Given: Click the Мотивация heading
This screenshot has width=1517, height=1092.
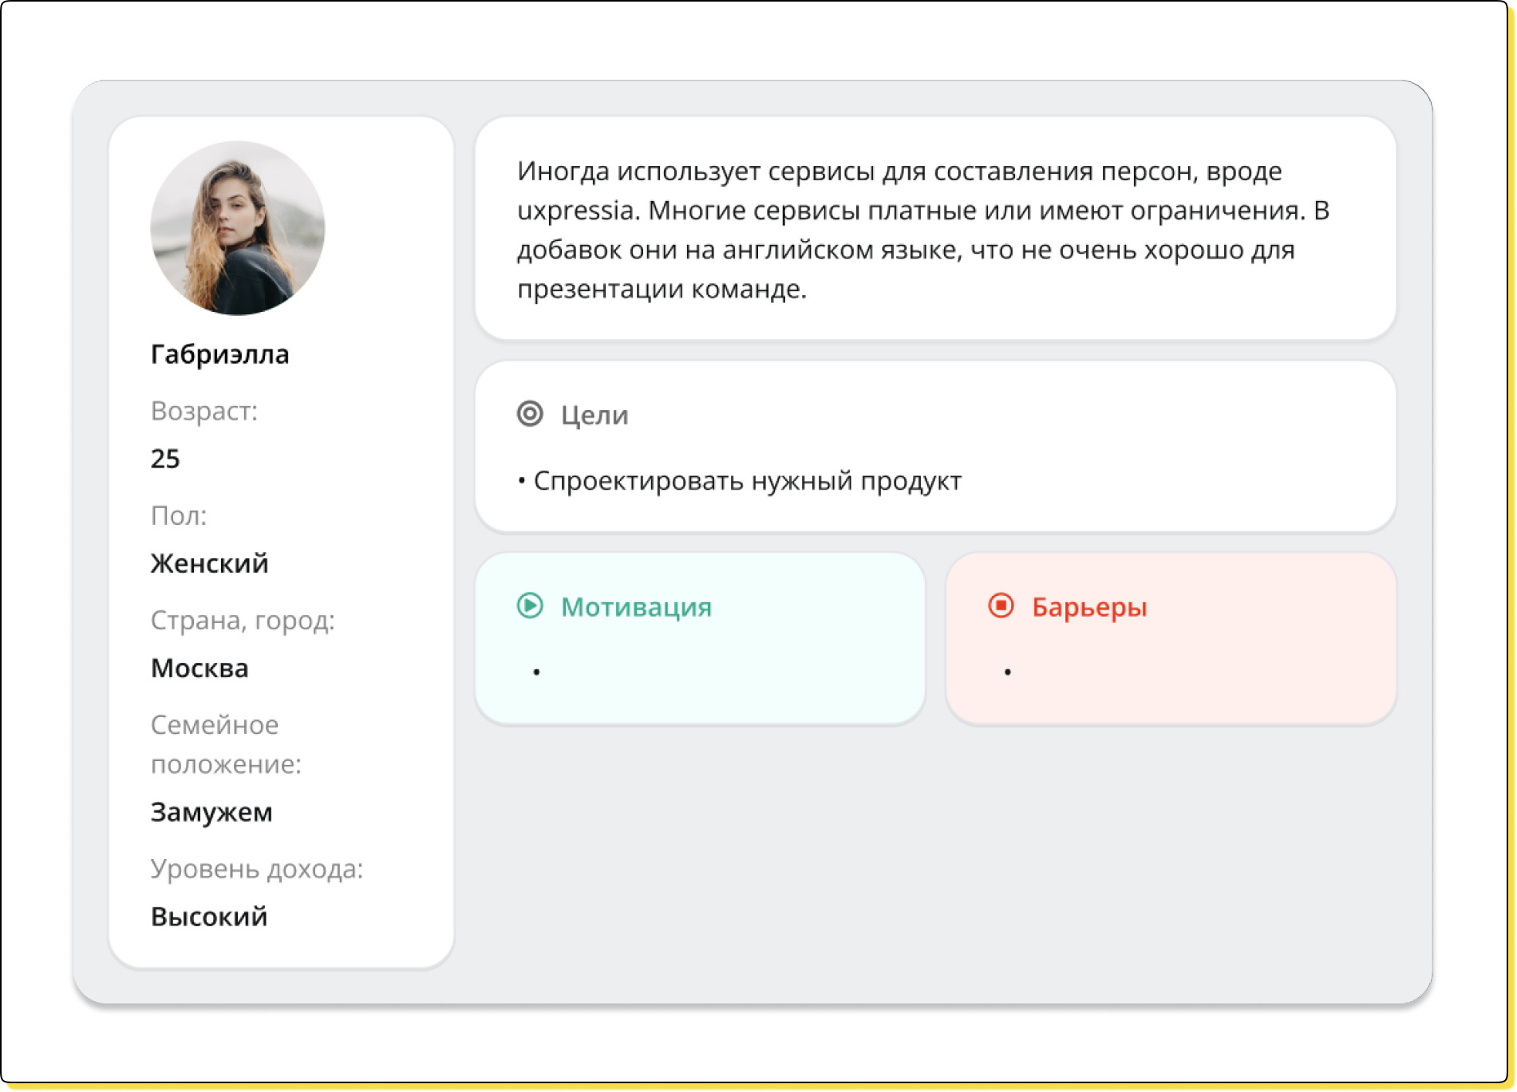Looking at the screenshot, I should click(x=636, y=607).
